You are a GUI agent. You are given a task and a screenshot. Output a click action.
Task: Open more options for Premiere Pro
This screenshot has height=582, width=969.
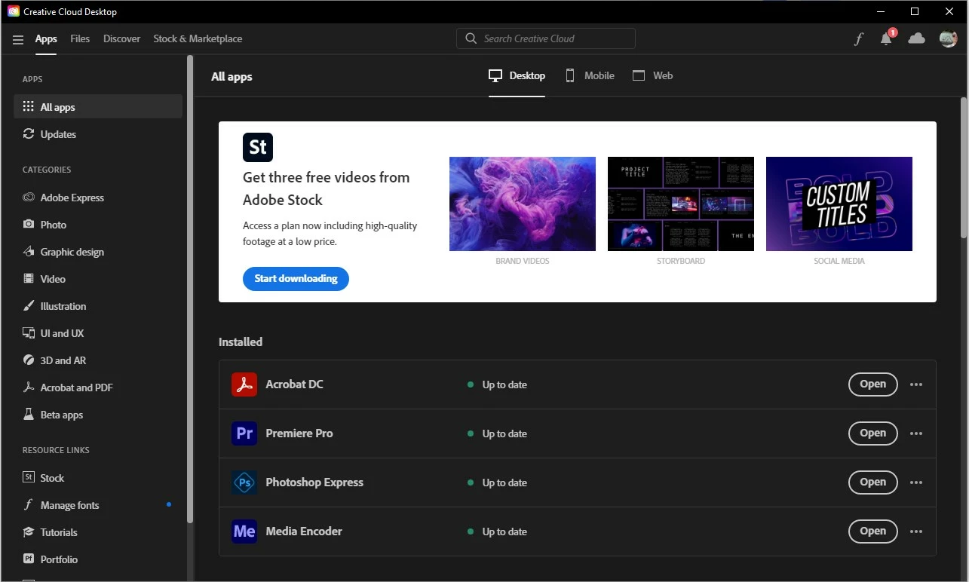click(x=916, y=433)
